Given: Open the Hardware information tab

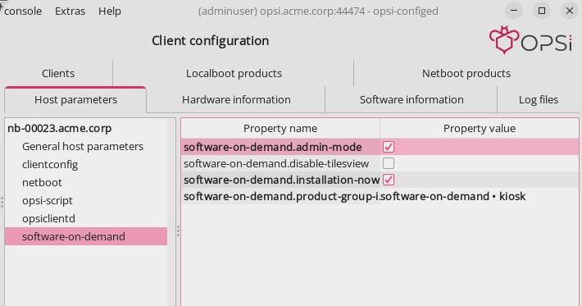Looking at the screenshot, I should point(236,99).
